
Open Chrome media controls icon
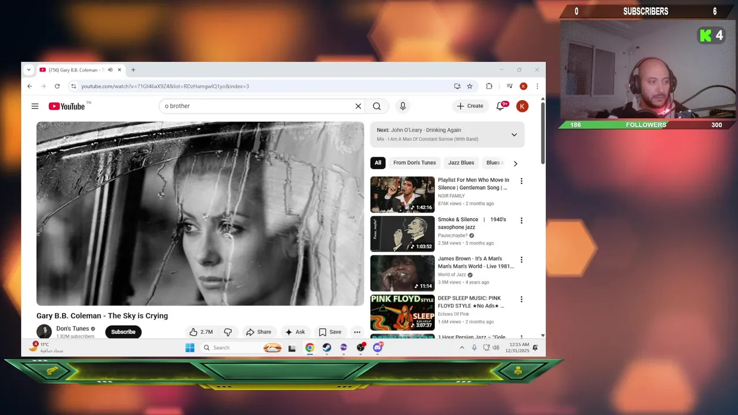pyautogui.click(x=509, y=86)
